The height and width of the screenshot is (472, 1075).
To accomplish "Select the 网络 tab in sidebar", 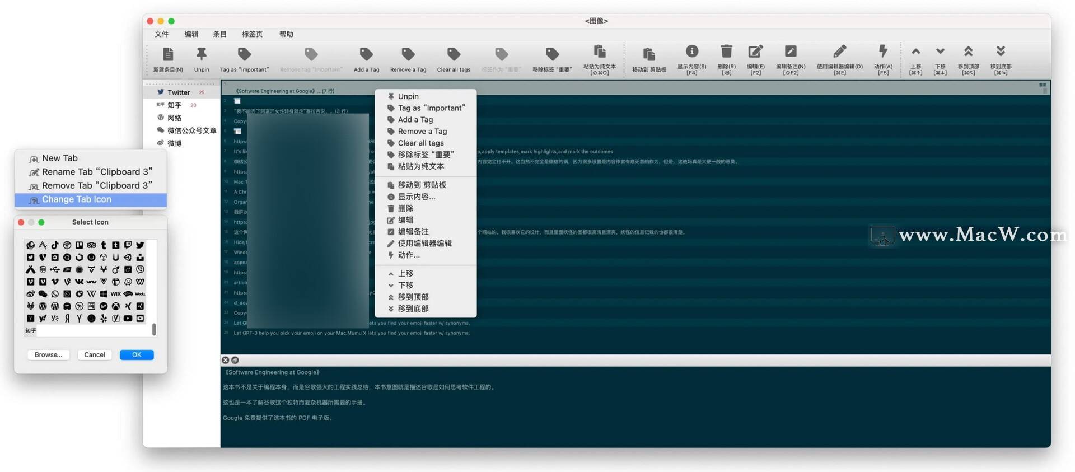I will (x=181, y=118).
